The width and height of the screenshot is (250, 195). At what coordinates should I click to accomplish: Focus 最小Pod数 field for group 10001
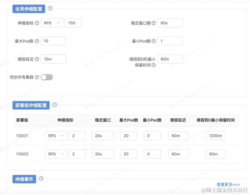click(152, 136)
